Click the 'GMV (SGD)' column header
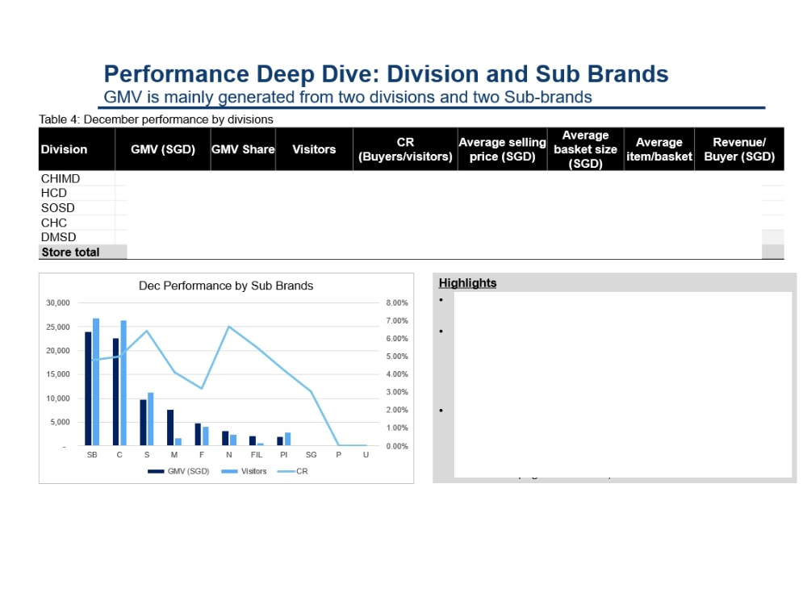The width and height of the screenshot is (807, 605). (x=163, y=149)
